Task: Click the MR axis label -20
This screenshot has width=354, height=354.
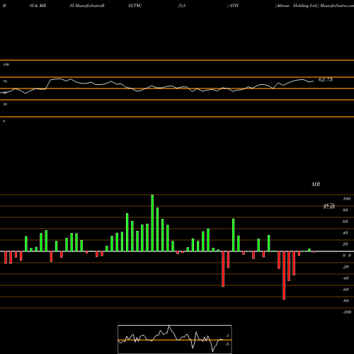Action: click(x=346, y=267)
